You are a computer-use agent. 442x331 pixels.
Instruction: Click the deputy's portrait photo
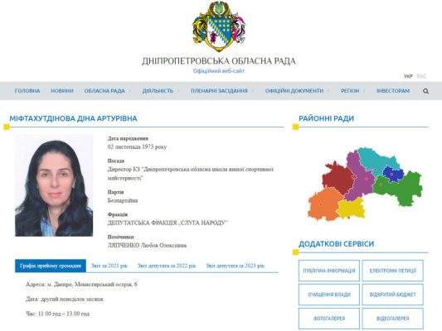[x=54, y=185]
